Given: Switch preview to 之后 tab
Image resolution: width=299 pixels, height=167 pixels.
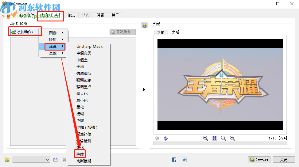Looking at the screenshot, I should click(175, 32).
